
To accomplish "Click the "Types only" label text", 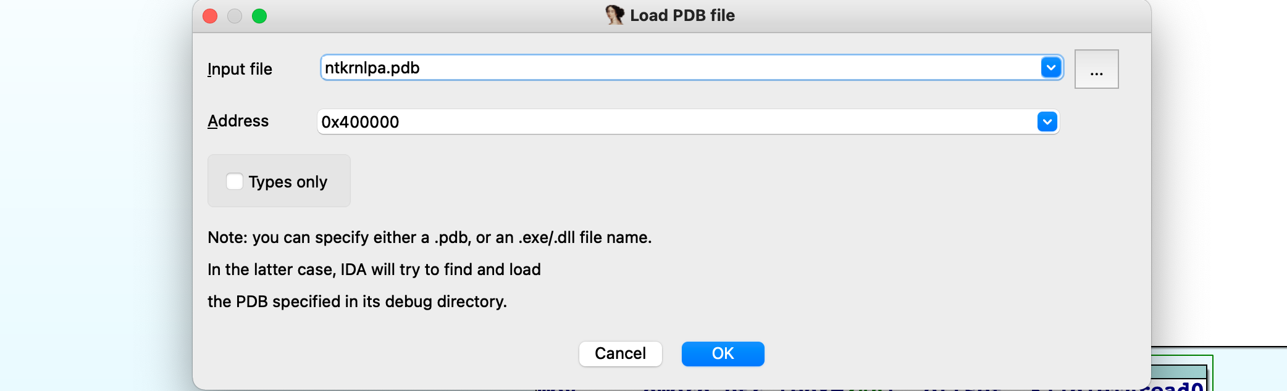I will pos(288,182).
